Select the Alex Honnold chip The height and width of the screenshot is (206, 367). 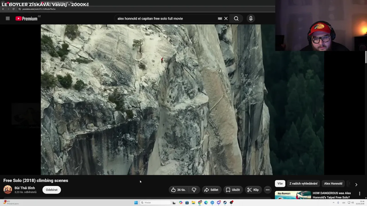coord(333,184)
